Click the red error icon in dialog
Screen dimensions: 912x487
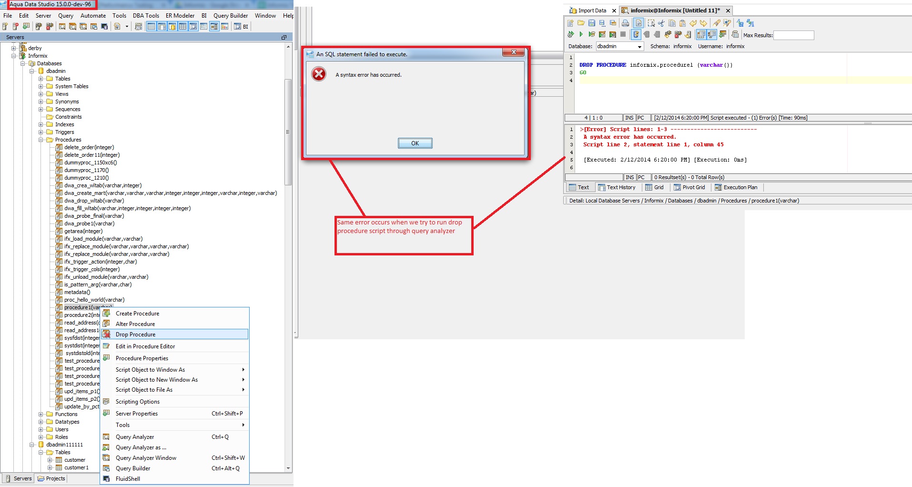tap(319, 74)
